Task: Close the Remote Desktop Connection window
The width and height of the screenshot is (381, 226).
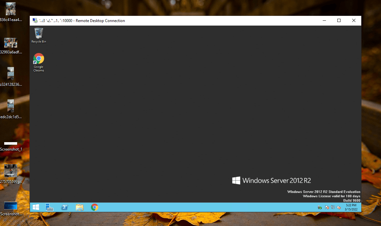Action: click(354, 21)
